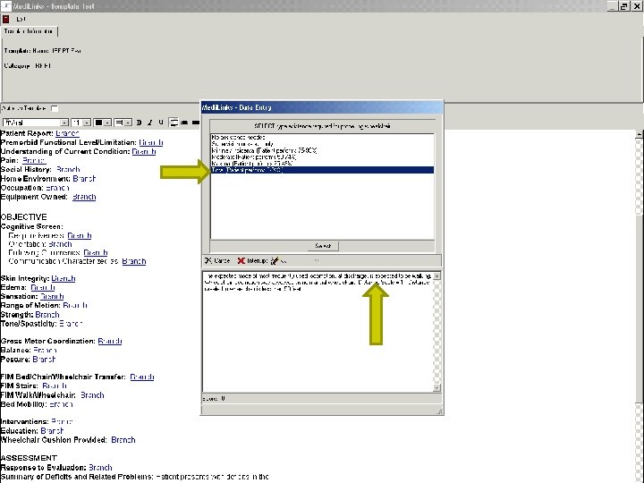
Task: Click the Exit menu item
Action: [x=21, y=19]
